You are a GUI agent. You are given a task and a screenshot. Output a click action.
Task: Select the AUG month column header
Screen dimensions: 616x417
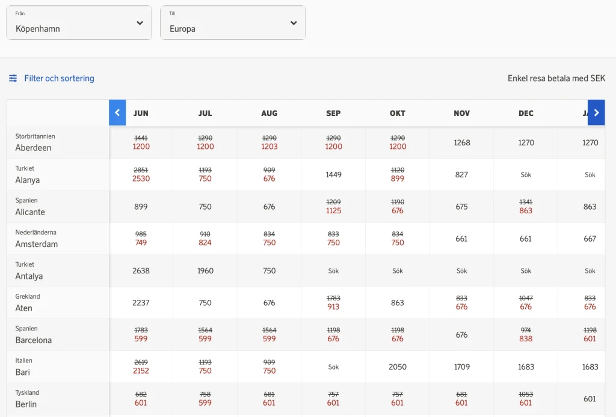pos(269,113)
